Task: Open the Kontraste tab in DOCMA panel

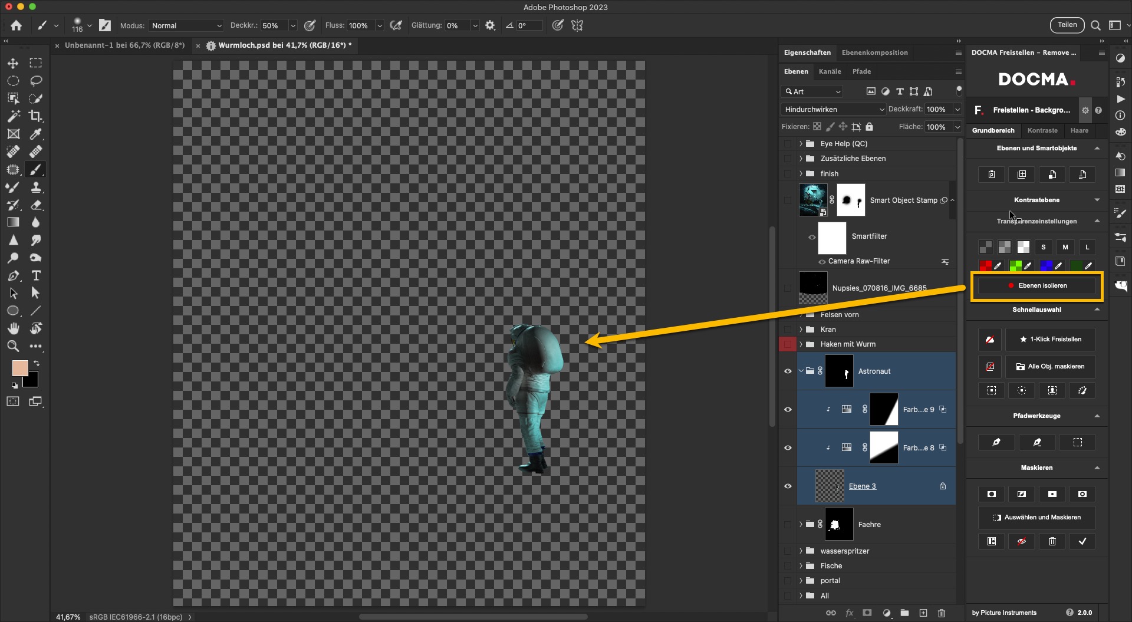Action: (x=1042, y=130)
